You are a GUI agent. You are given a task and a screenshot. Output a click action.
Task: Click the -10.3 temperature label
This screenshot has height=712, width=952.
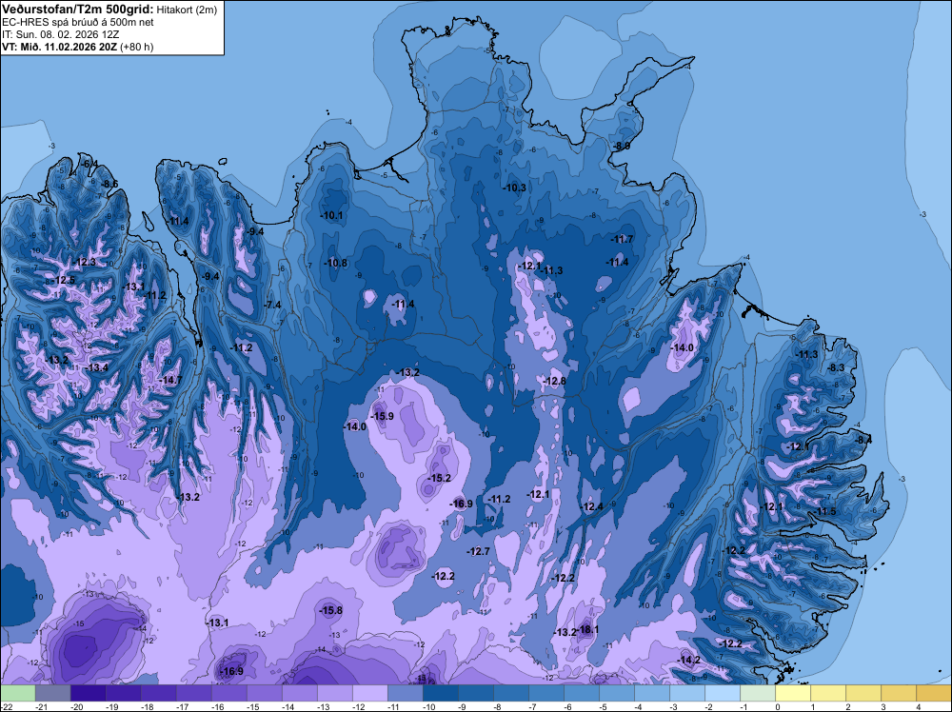[x=515, y=188]
